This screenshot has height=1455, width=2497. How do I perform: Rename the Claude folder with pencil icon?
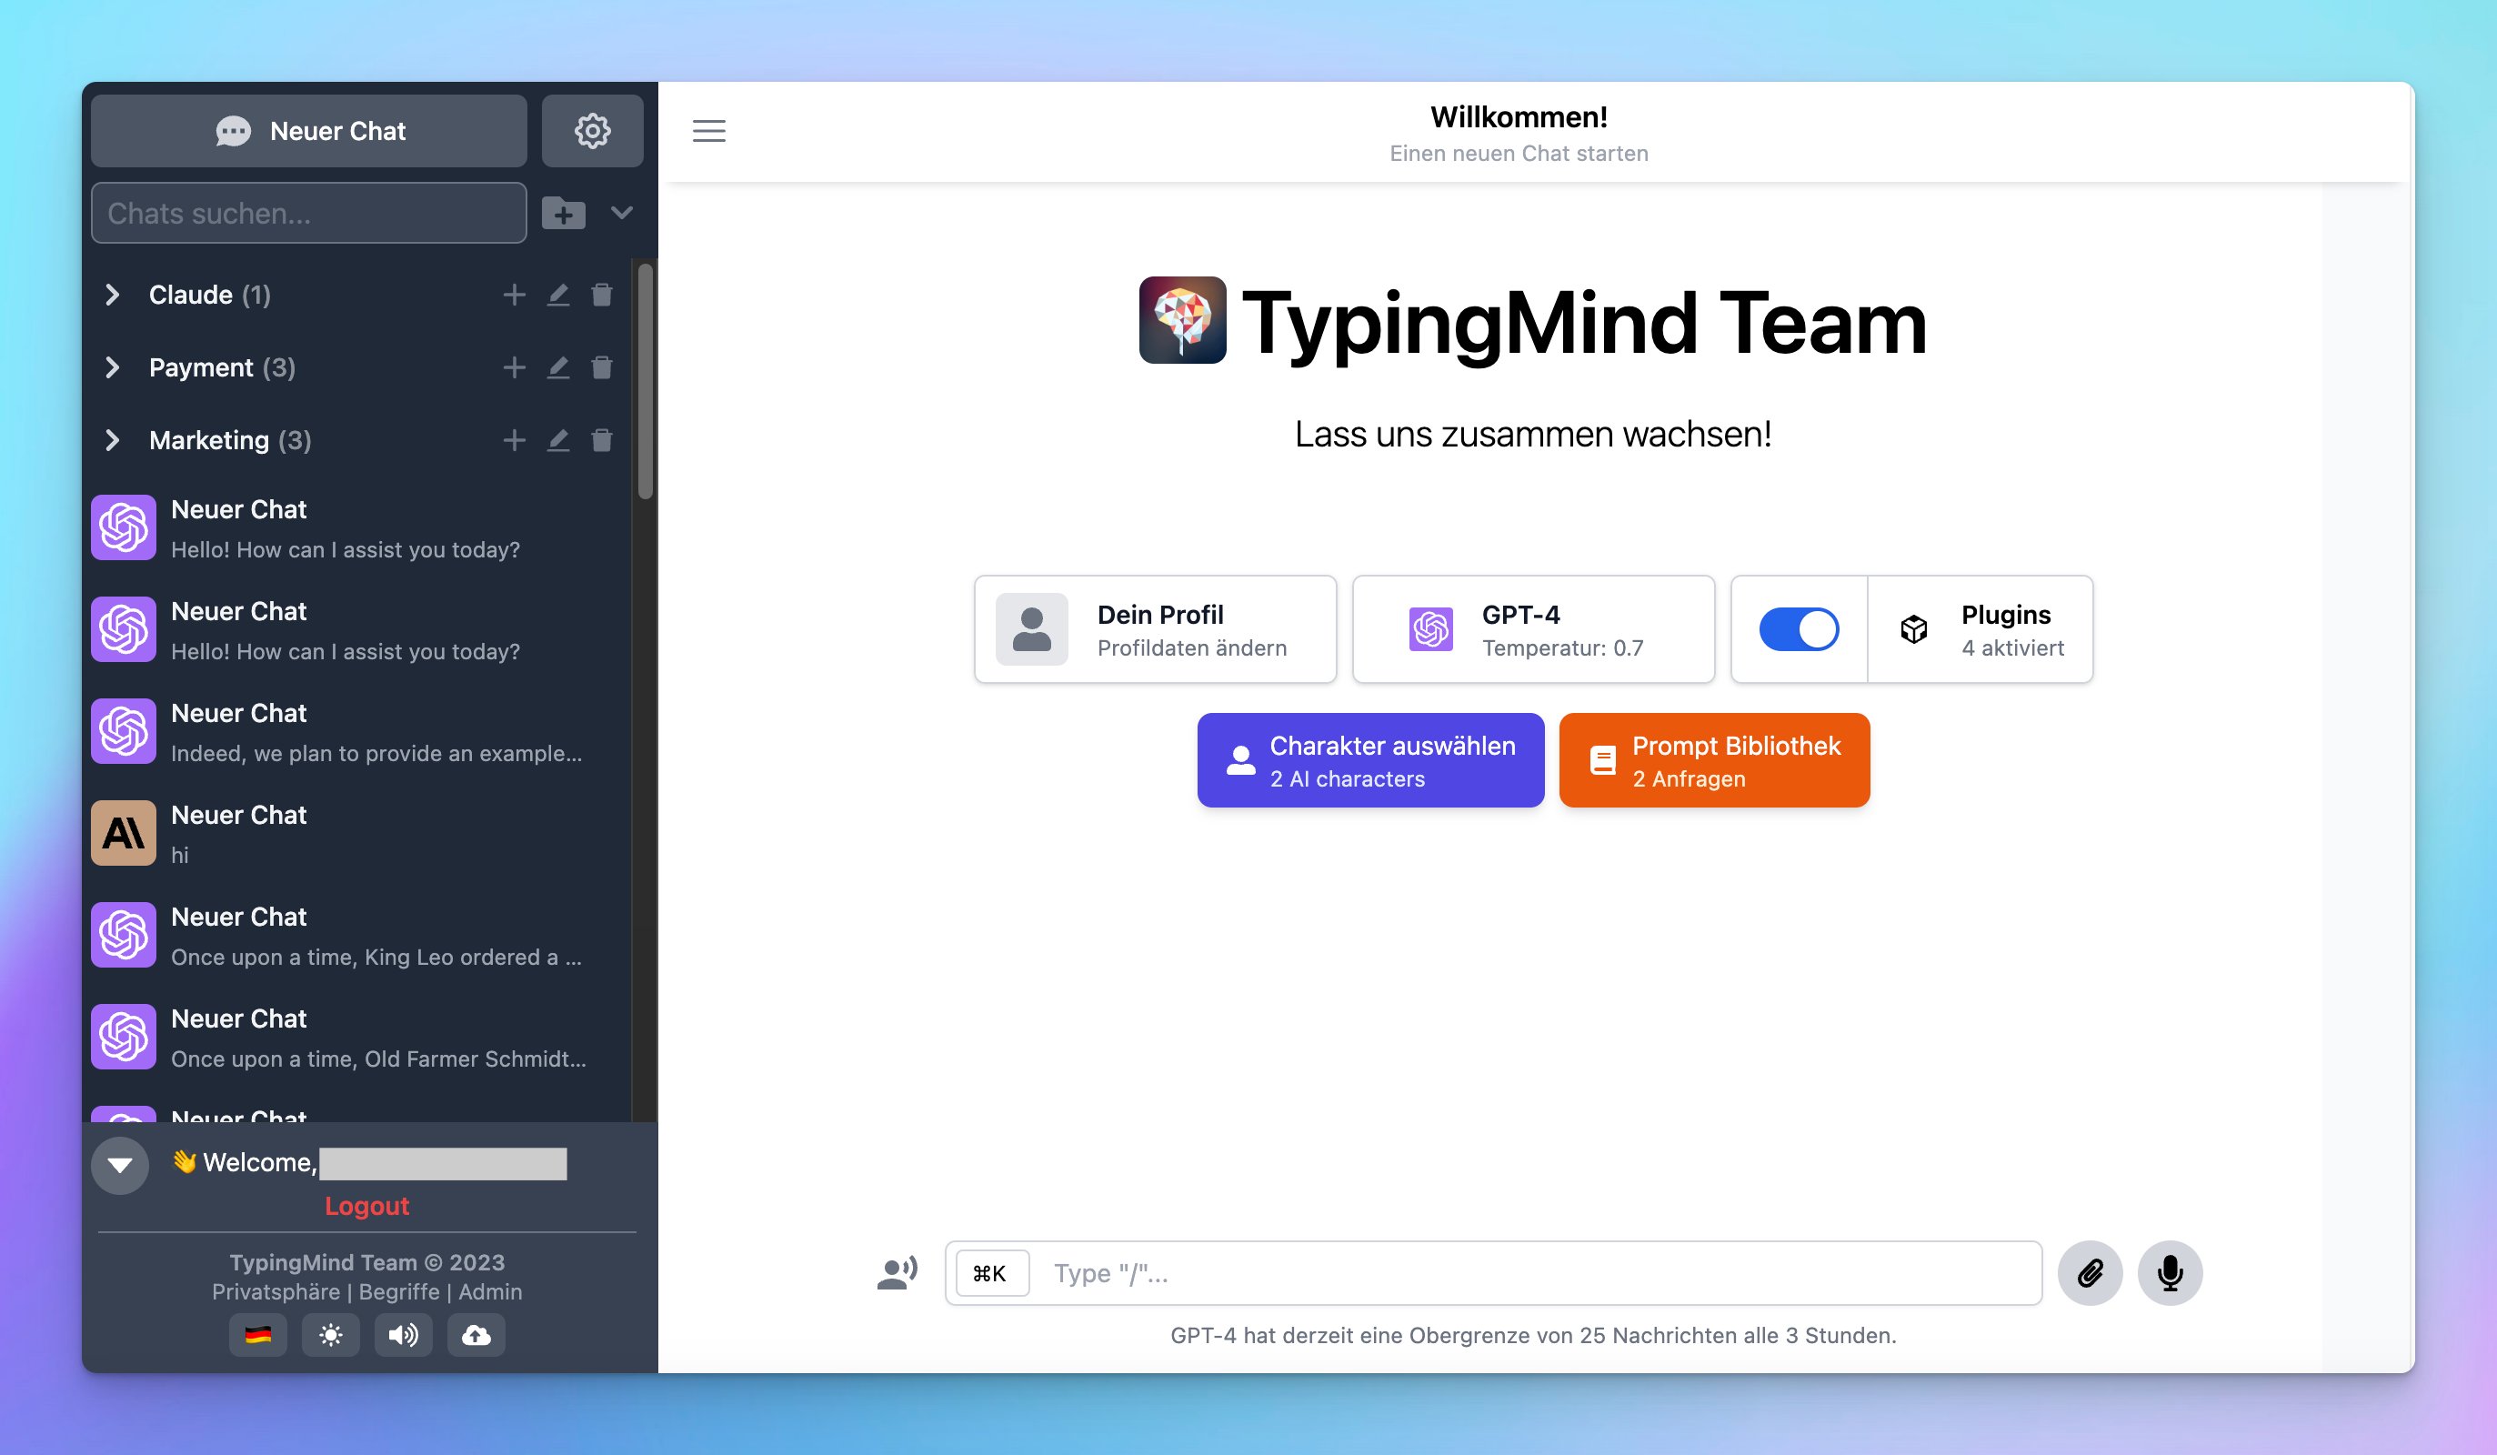pos(557,295)
